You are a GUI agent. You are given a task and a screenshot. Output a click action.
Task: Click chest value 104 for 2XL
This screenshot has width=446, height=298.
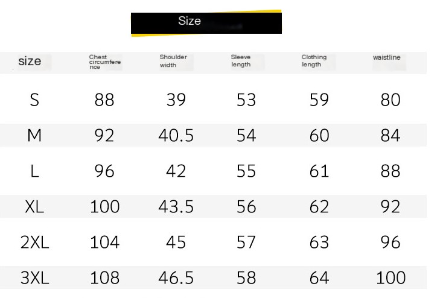pyautogui.click(x=104, y=243)
